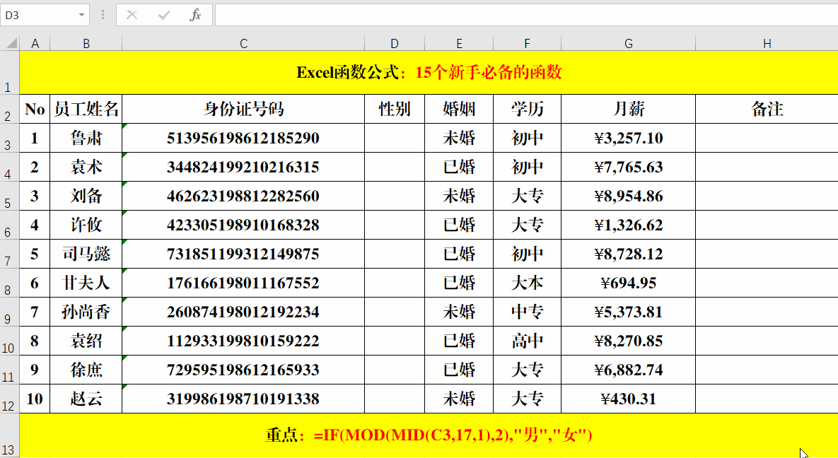Select column C header

coord(243,43)
